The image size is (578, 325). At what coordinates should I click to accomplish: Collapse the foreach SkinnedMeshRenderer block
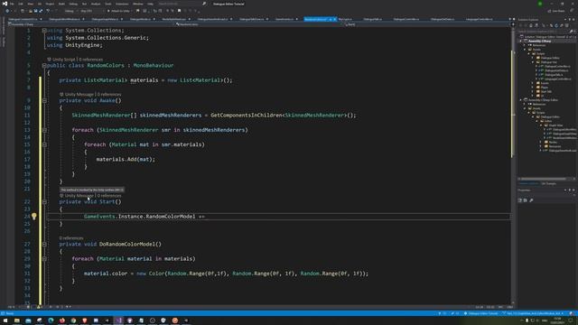click(x=44, y=130)
